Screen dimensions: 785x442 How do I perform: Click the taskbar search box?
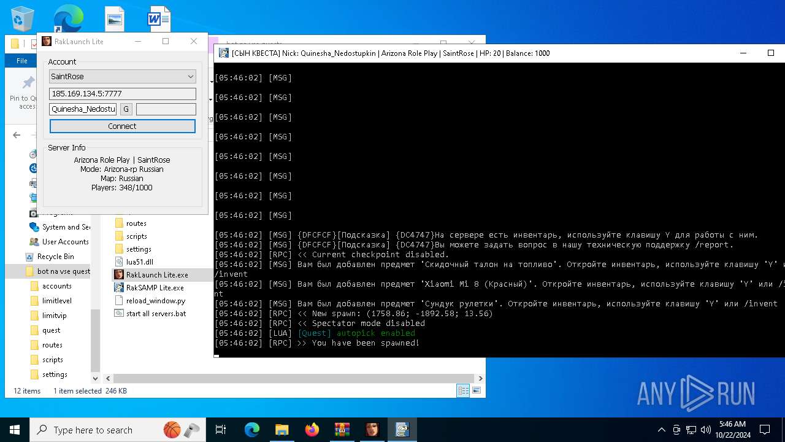[x=118, y=430]
